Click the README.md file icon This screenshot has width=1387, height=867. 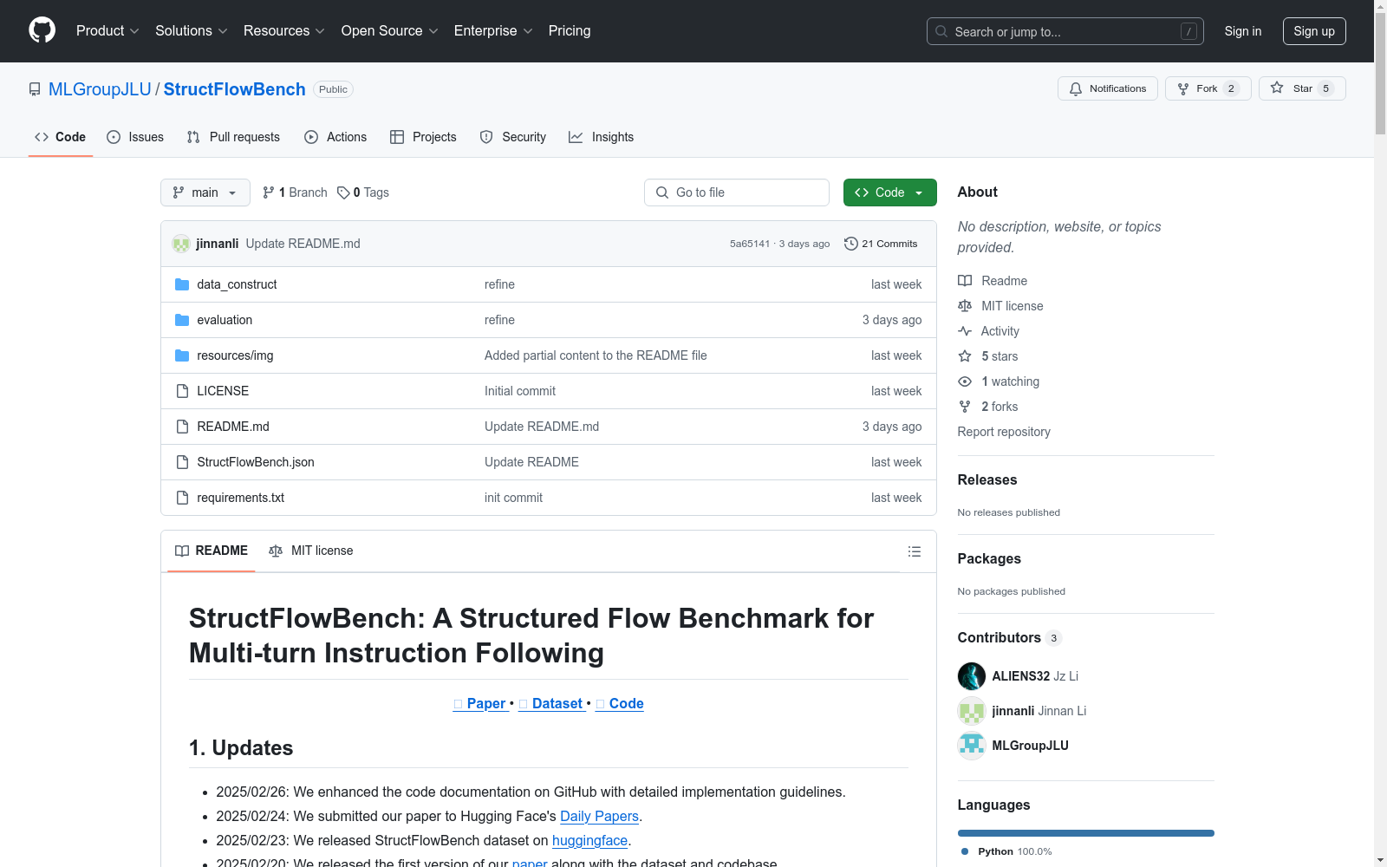[182, 427]
